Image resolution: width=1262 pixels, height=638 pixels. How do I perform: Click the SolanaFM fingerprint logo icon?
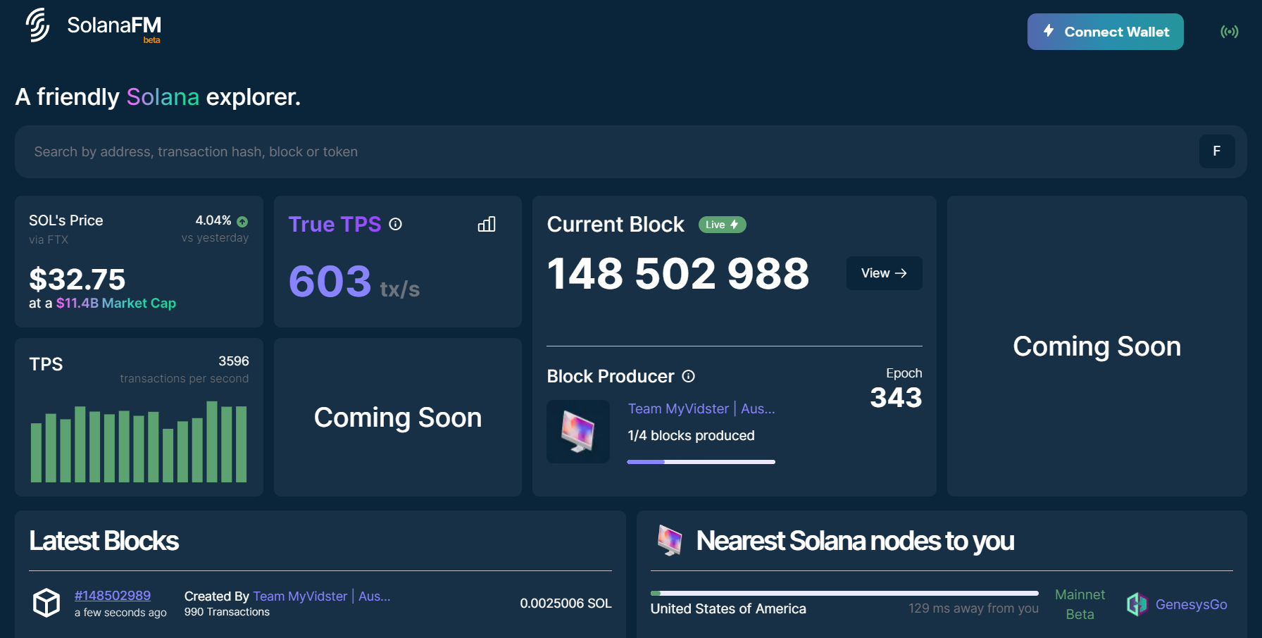click(x=37, y=25)
